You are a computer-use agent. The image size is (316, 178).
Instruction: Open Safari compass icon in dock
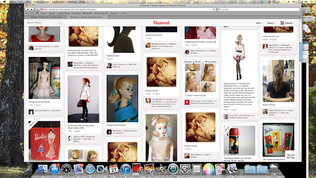(x=90, y=169)
